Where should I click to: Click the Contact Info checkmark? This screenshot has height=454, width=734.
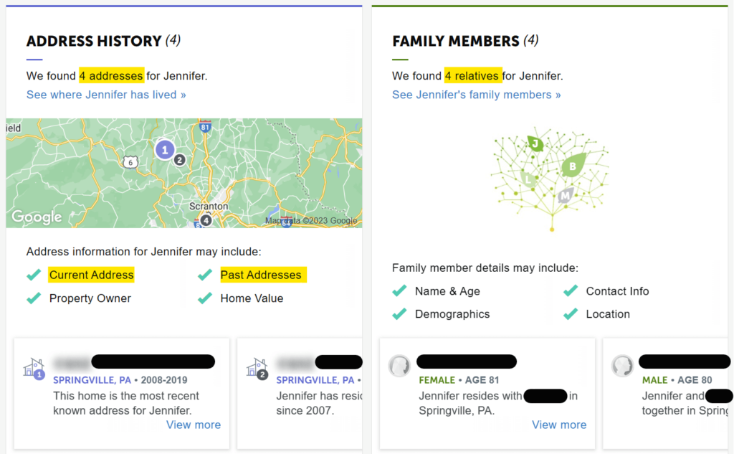(571, 291)
